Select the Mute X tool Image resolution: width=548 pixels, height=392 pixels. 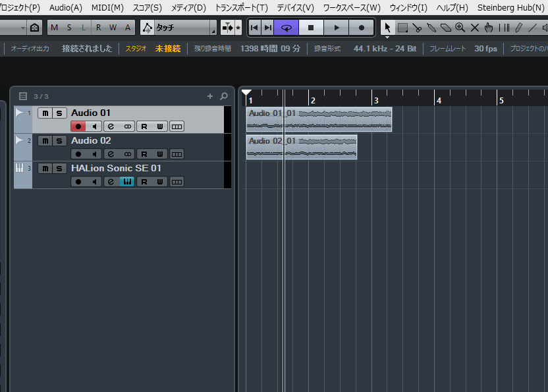[475, 28]
